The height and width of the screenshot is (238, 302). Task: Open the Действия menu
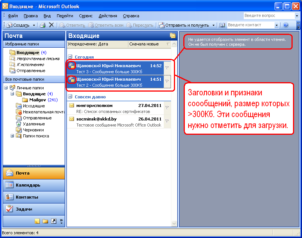point(108,16)
